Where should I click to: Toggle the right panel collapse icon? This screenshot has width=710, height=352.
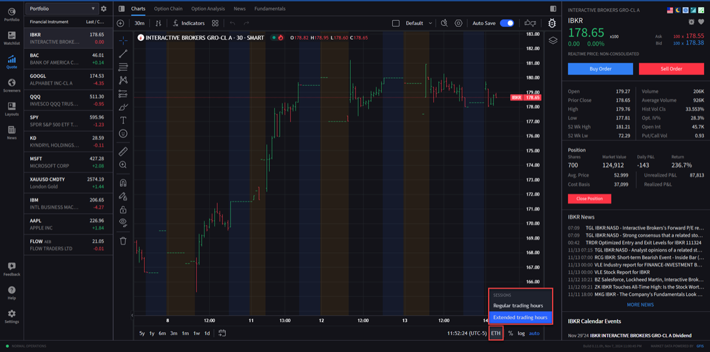coord(553,9)
